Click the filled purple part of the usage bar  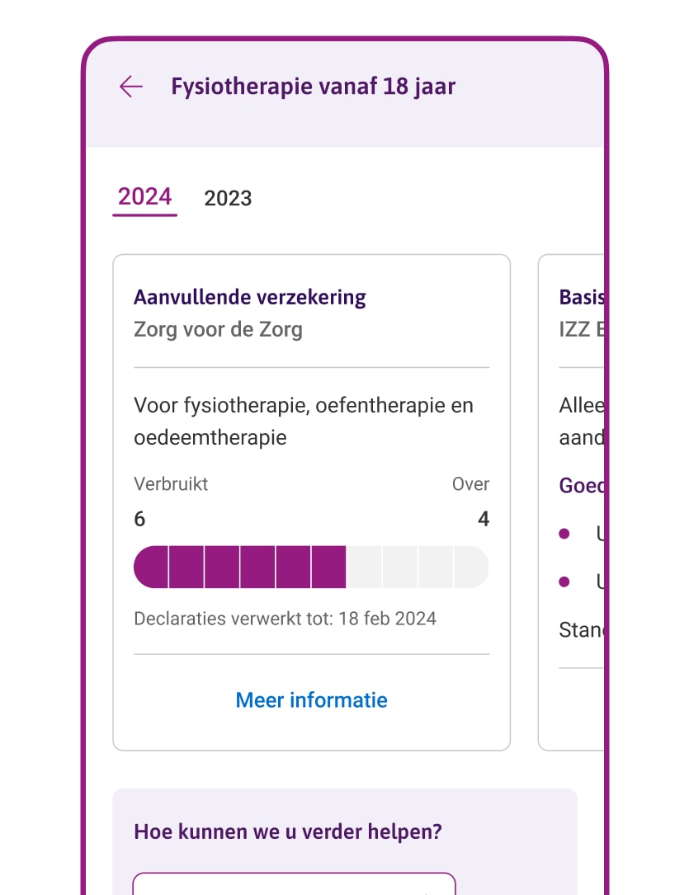[239, 567]
